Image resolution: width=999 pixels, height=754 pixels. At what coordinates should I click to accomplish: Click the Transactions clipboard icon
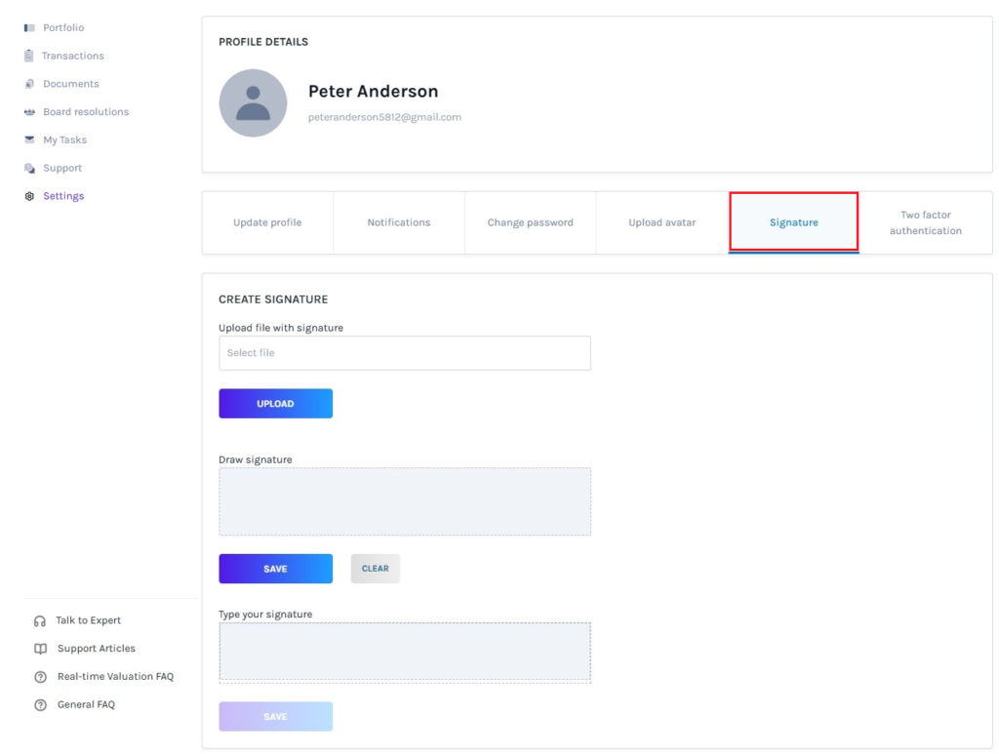coord(29,56)
